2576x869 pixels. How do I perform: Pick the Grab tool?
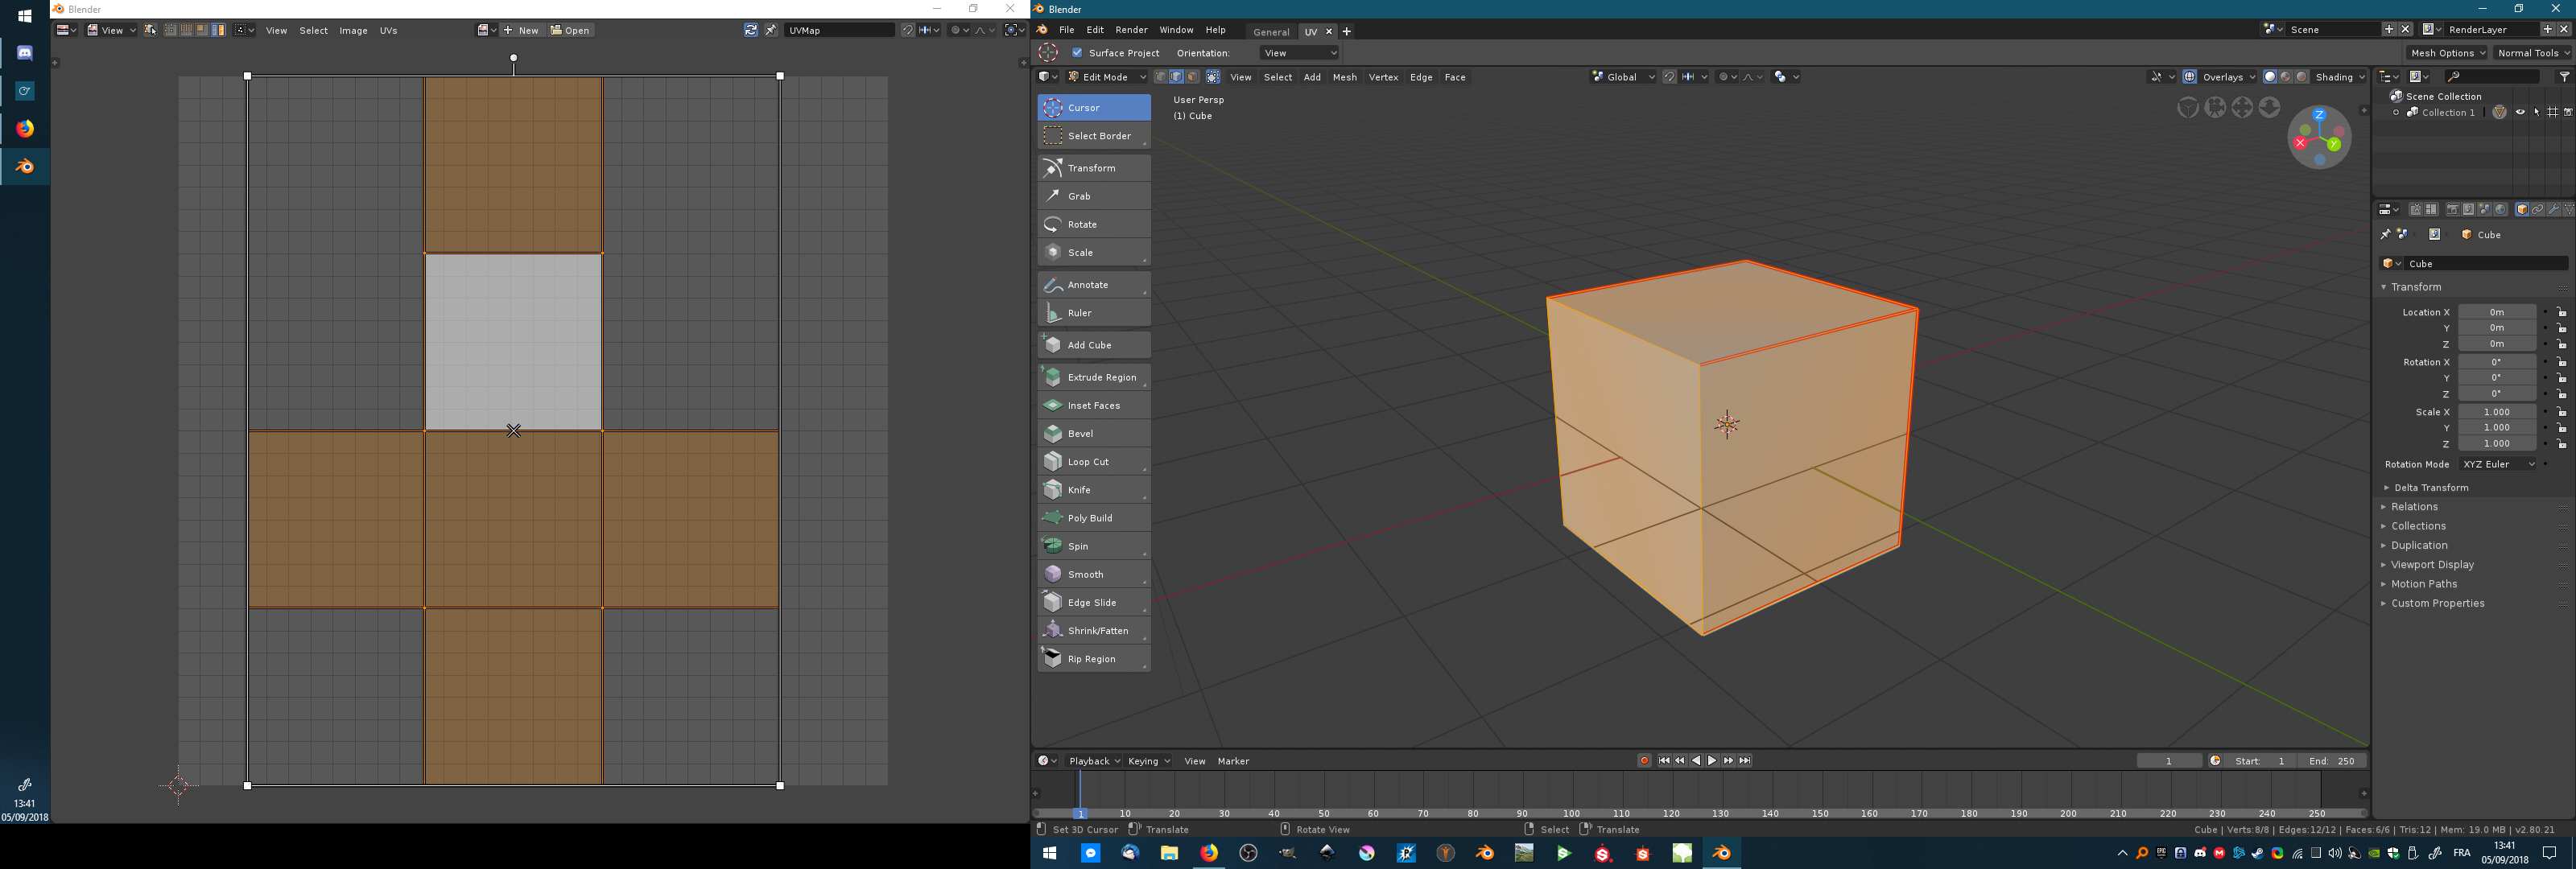point(1094,196)
